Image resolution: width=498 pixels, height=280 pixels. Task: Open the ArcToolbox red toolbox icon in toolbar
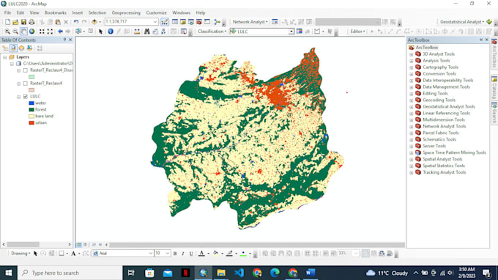tap(199, 22)
